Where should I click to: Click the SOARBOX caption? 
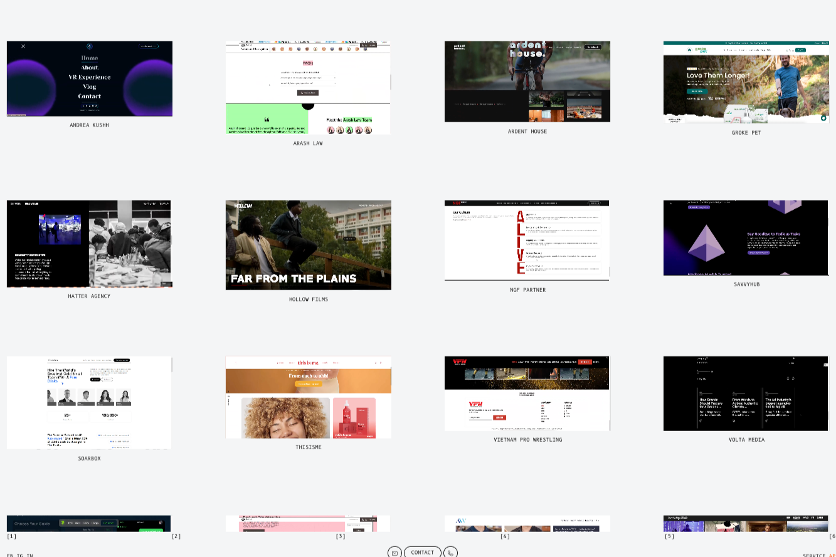pos(89,459)
